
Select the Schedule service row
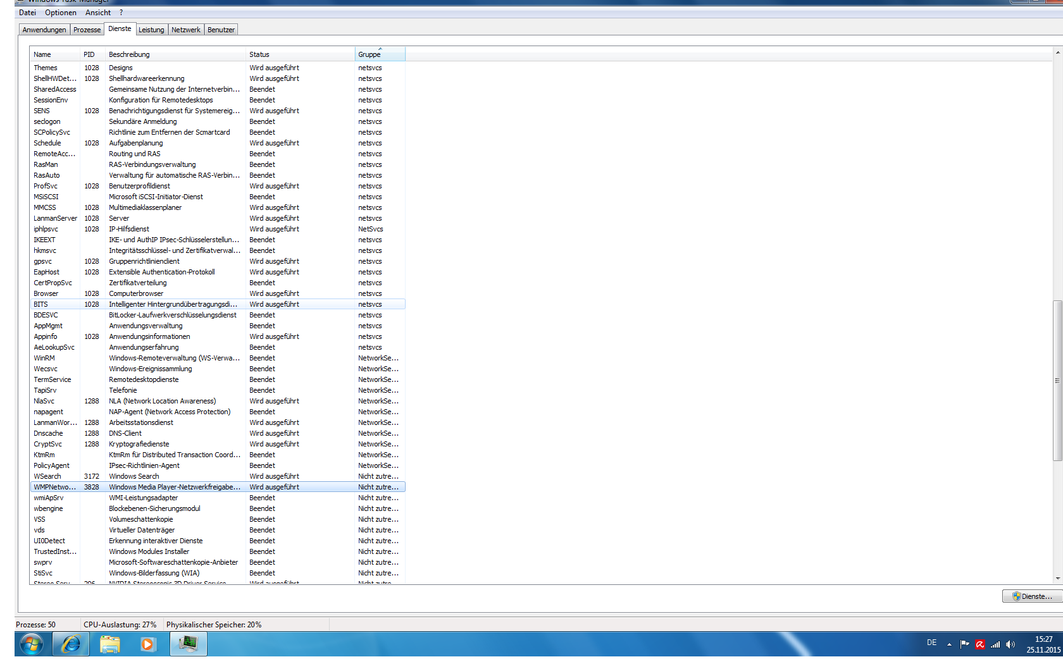pyautogui.click(x=218, y=143)
